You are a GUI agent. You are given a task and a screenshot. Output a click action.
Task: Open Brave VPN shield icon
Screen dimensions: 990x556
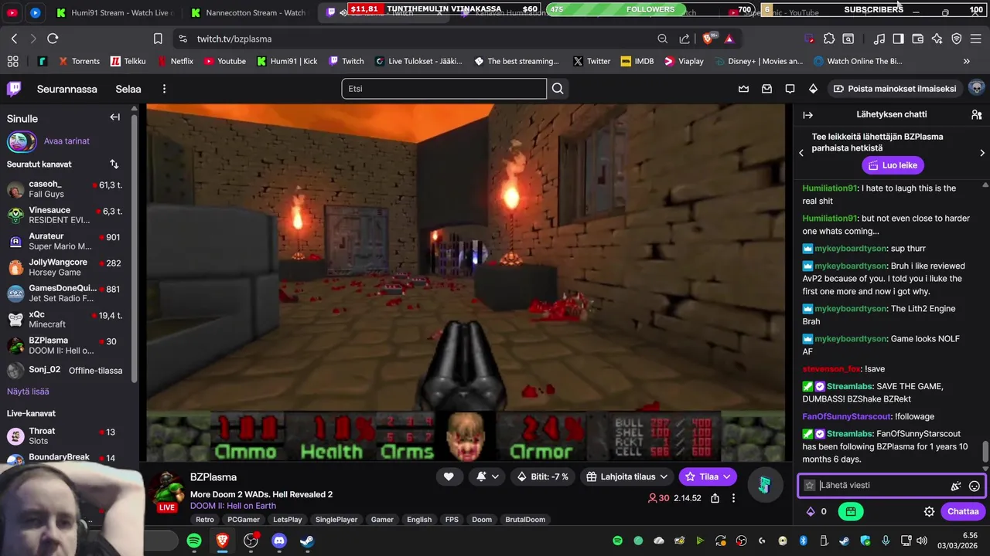coord(957,39)
